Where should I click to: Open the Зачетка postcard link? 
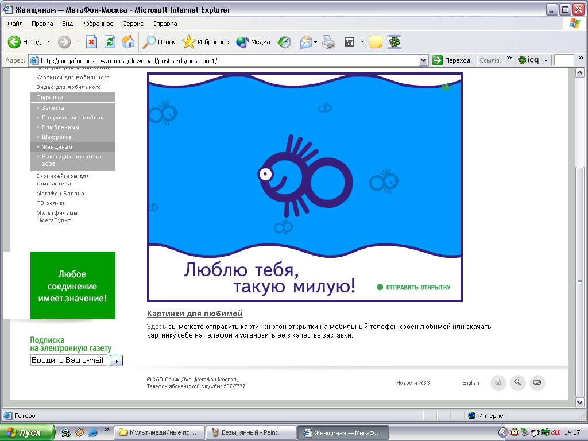pyautogui.click(x=53, y=107)
